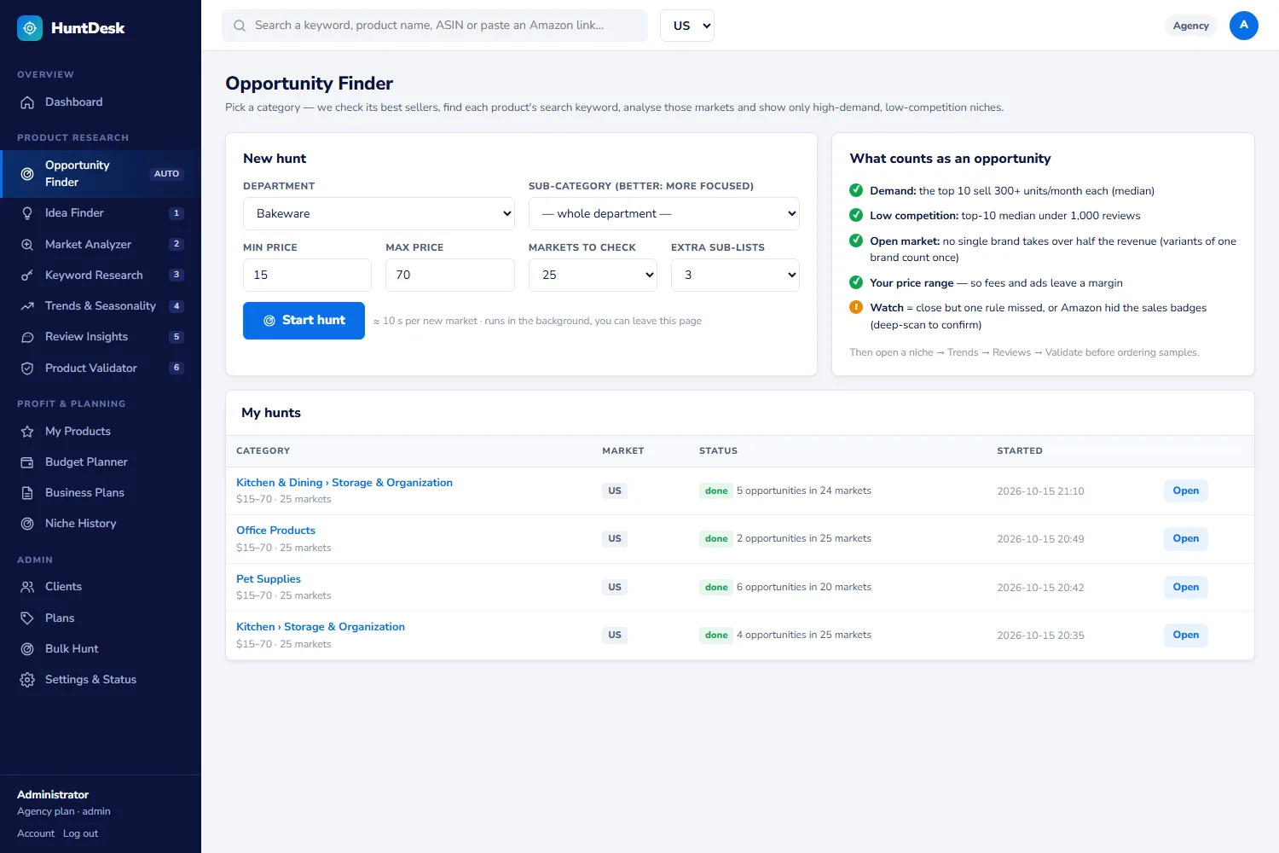Click the Idea Finder lightbulb icon

coord(27,213)
